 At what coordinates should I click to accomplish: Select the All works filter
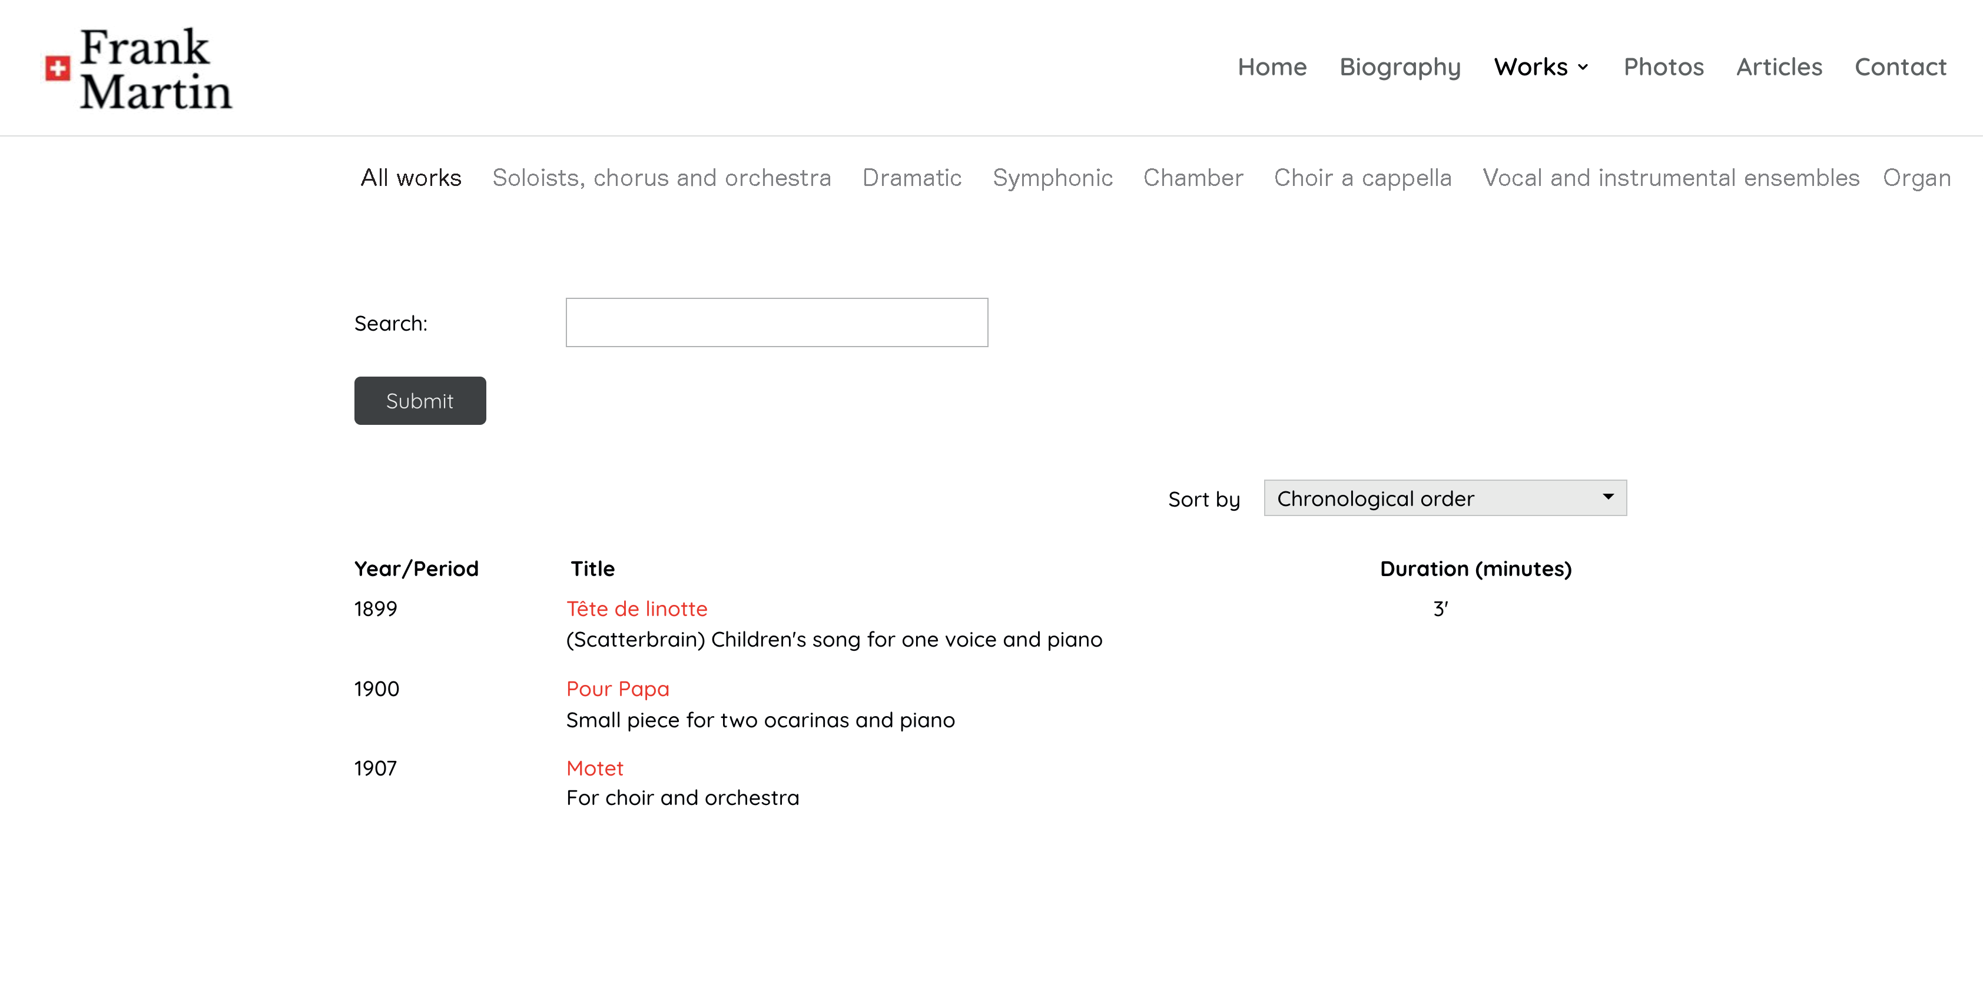point(411,178)
